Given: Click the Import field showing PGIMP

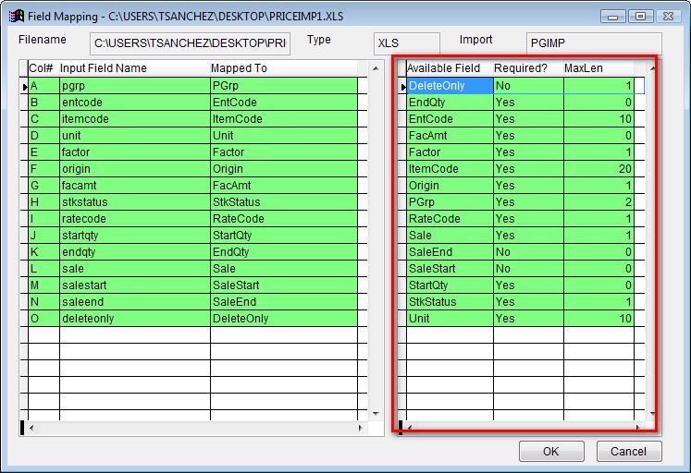Looking at the screenshot, I should [x=594, y=43].
